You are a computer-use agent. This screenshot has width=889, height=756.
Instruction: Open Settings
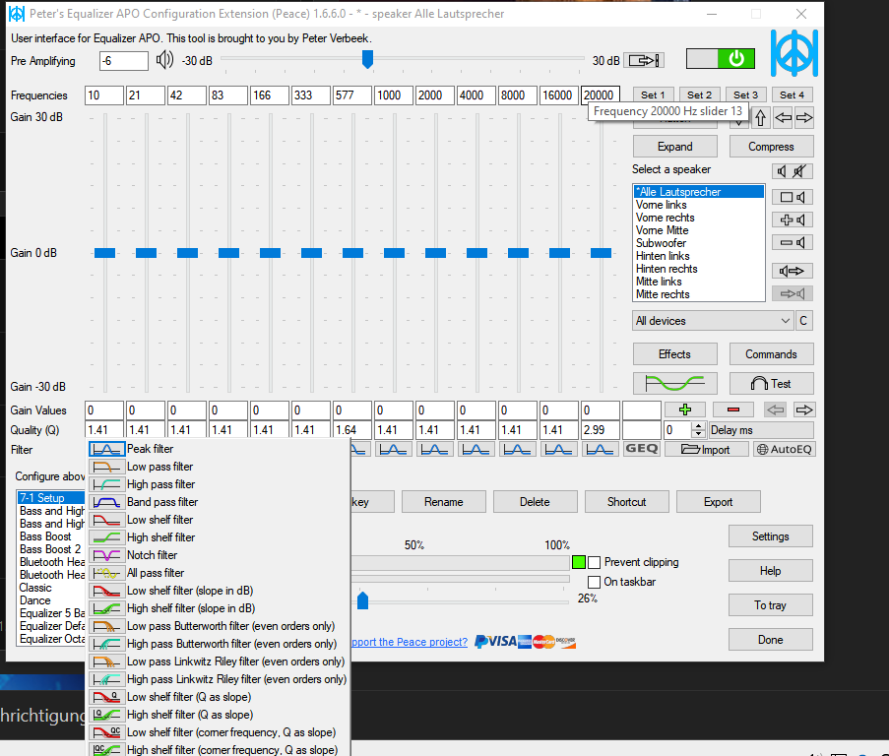(x=771, y=536)
